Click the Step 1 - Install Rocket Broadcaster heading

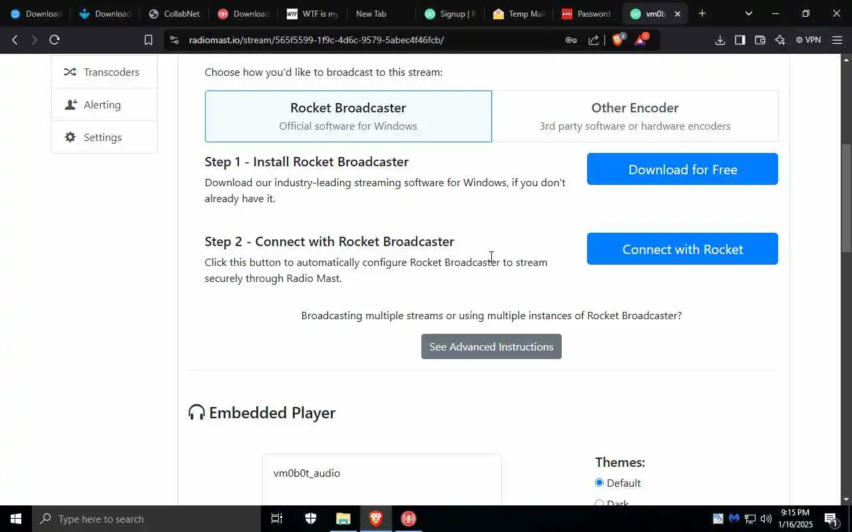[307, 162]
